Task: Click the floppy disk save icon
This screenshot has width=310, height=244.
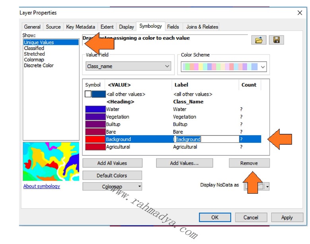Action: click(276, 40)
